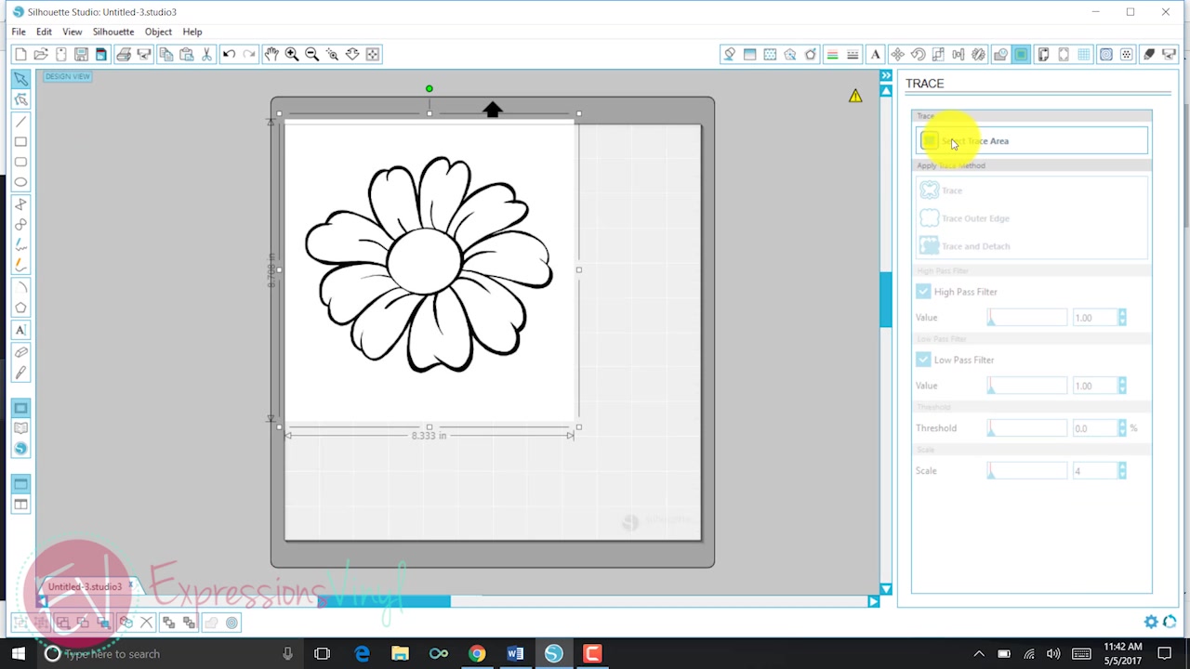
Task: Click the yellow warning triangle icon
Action: 855,96
